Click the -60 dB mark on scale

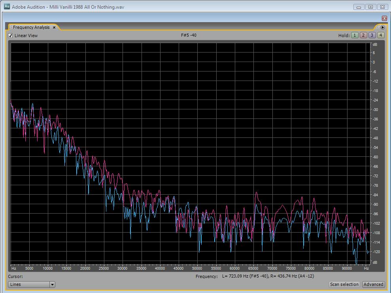click(374, 157)
